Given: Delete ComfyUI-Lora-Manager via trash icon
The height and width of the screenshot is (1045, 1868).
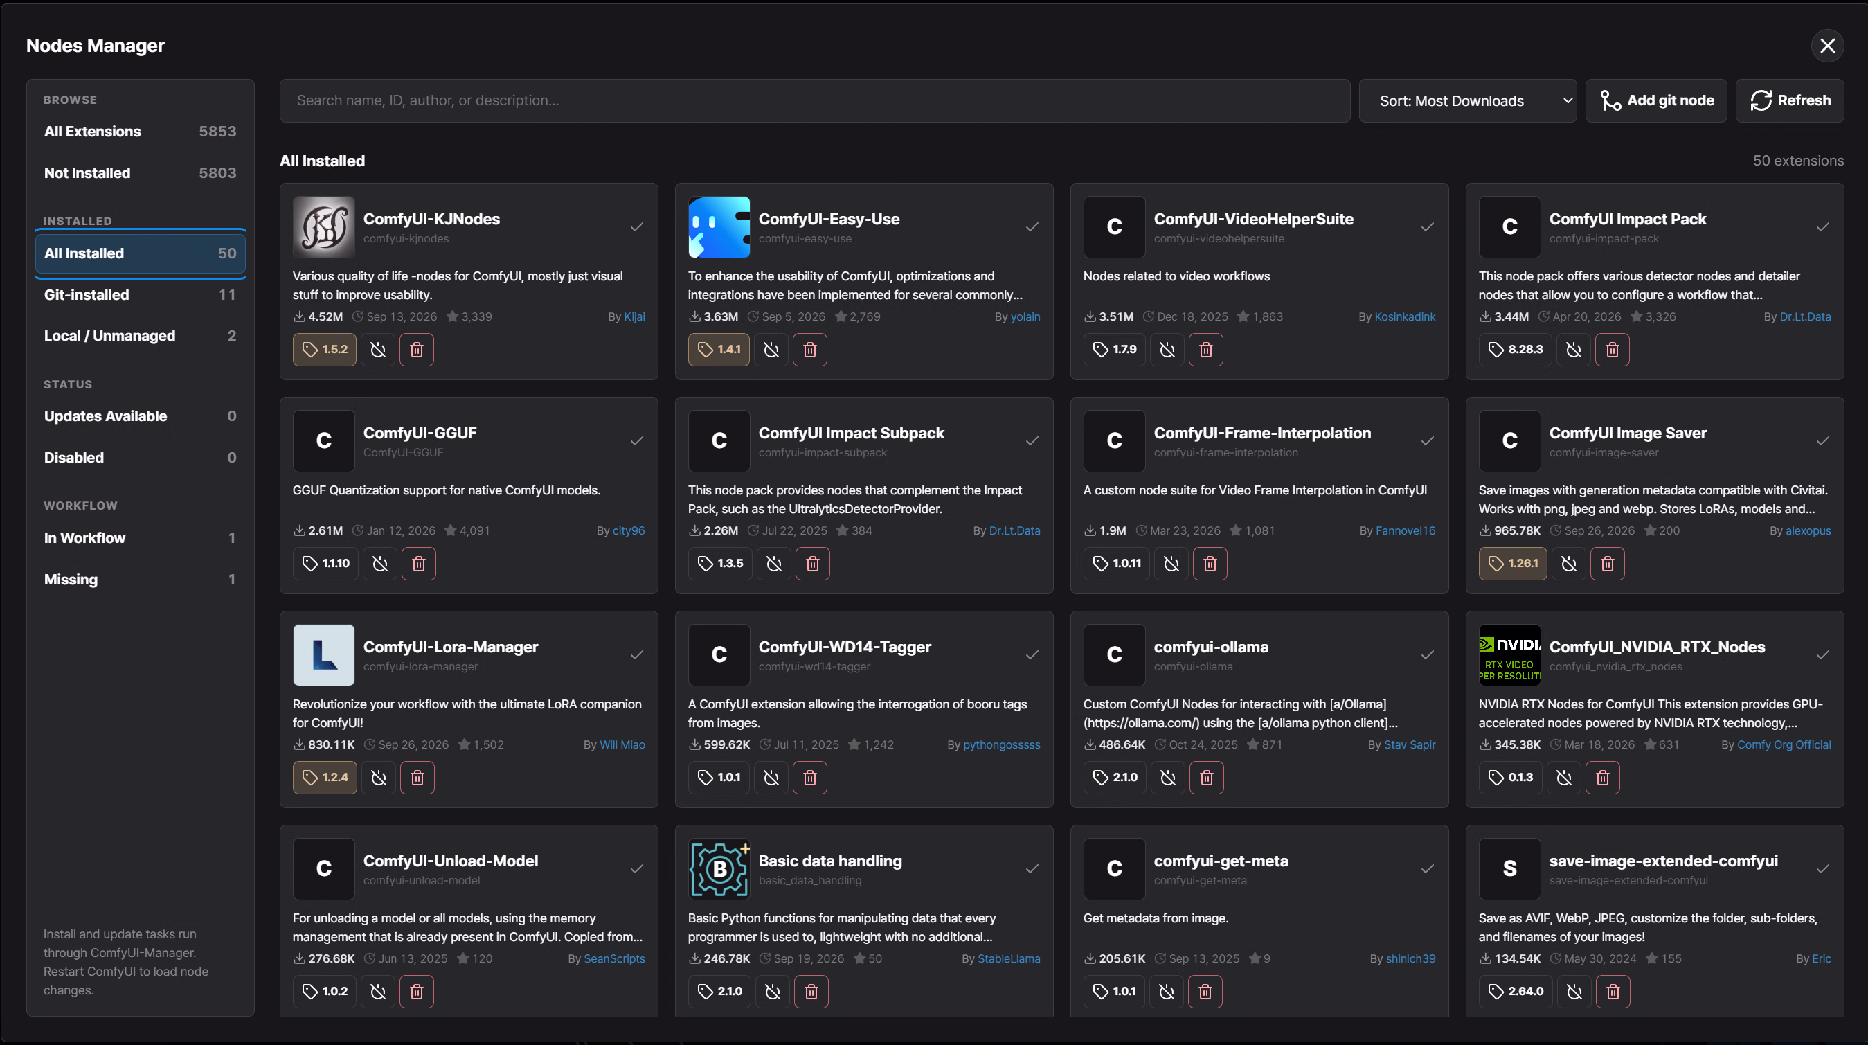Looking at the screenshot, I should (x=417, y=778).
